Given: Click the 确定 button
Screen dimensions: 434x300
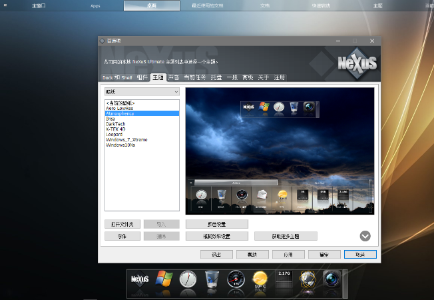Looking at the screenshot, I should (324, 255).
